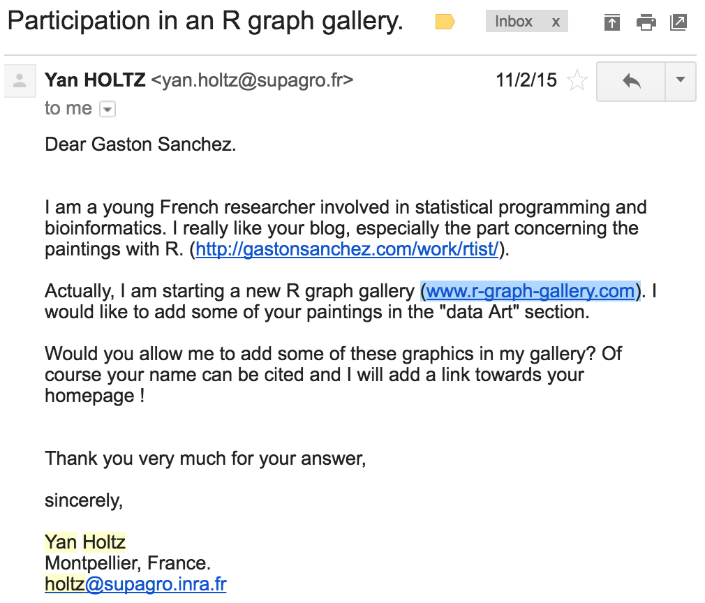This screenshot has width=705, height=603.
Task: Open the more actions dropdown beside reply
Action: tap(681, 82)
